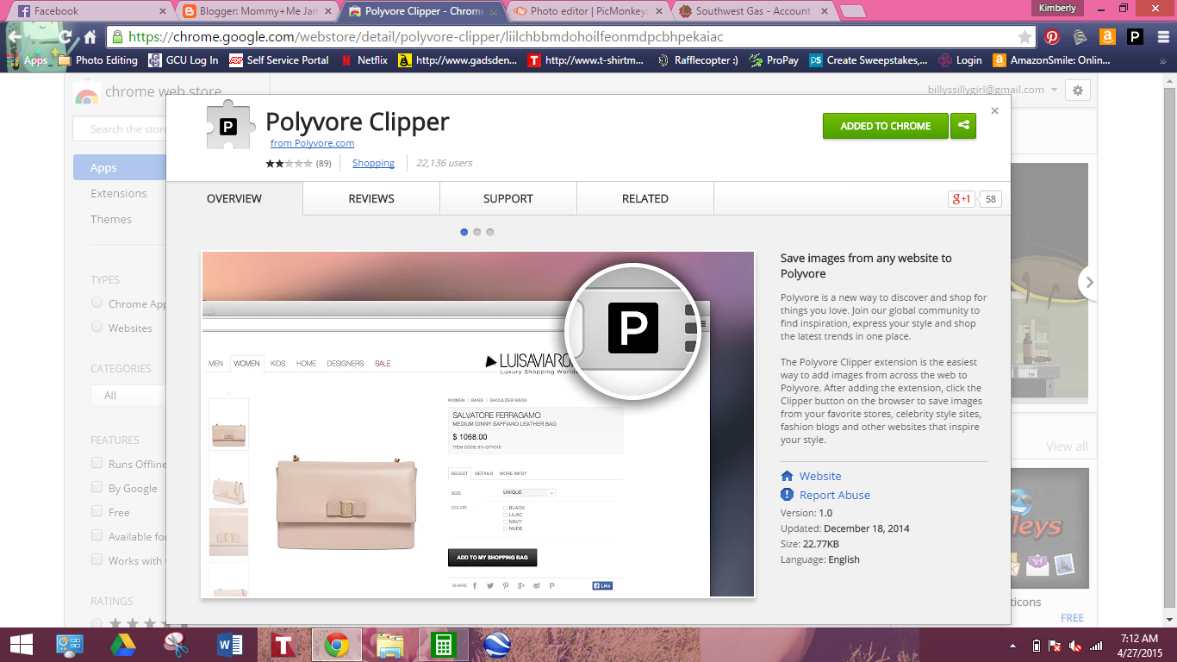Click the Added to Chrome button
Image resolution: width=1177 pixels, height=662 pixels.
[886, 126]
